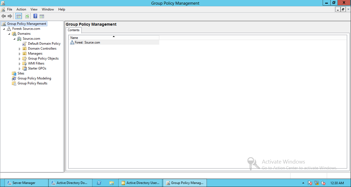Viewport: 351px width, 187px height.
Task: Click the muted volume icon in system tray
Action: [x=323, y=183]
